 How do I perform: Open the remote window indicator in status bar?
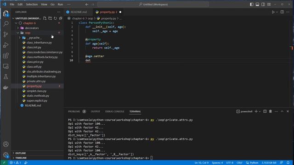[x=4, y=163]
